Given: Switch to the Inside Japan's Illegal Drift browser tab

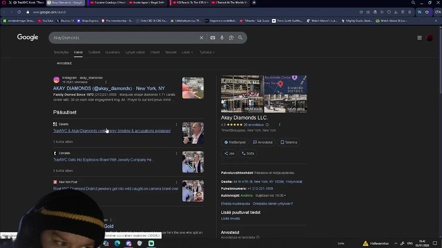Looking at the screenshot, I should pyautogui.click(x=148, y=2).
